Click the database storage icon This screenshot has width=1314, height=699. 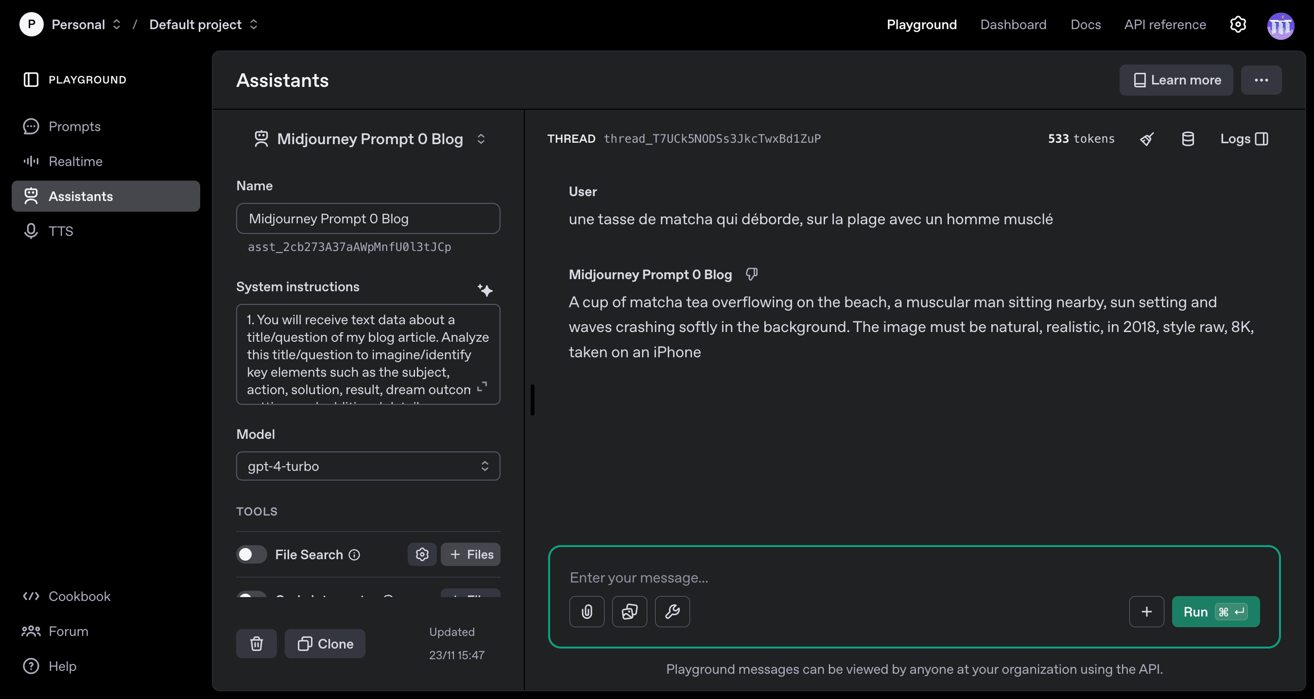pyautogui.click(x=1188, y=138)
